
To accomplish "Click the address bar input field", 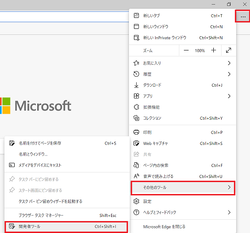I will (64, 17).
